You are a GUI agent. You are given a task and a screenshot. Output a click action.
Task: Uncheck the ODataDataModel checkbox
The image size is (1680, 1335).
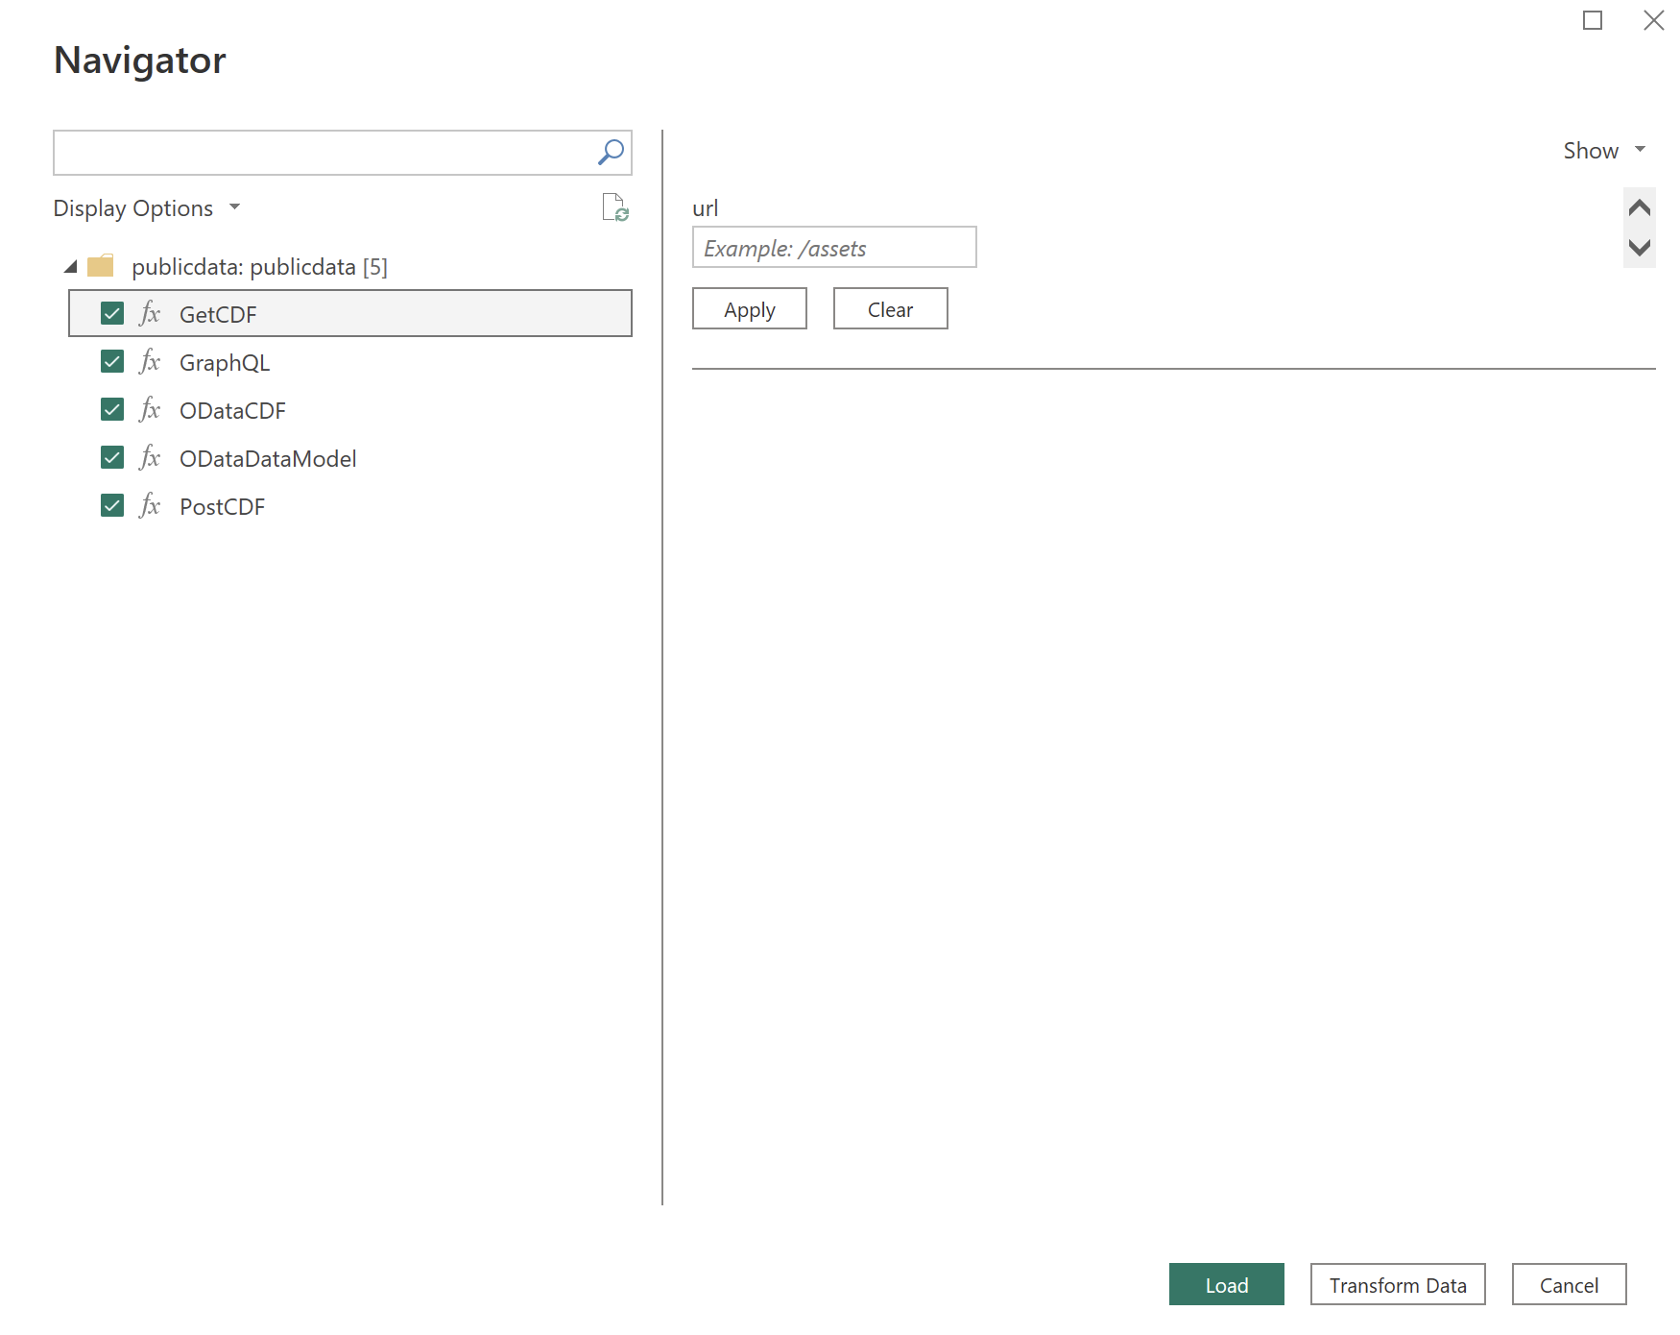110,456
